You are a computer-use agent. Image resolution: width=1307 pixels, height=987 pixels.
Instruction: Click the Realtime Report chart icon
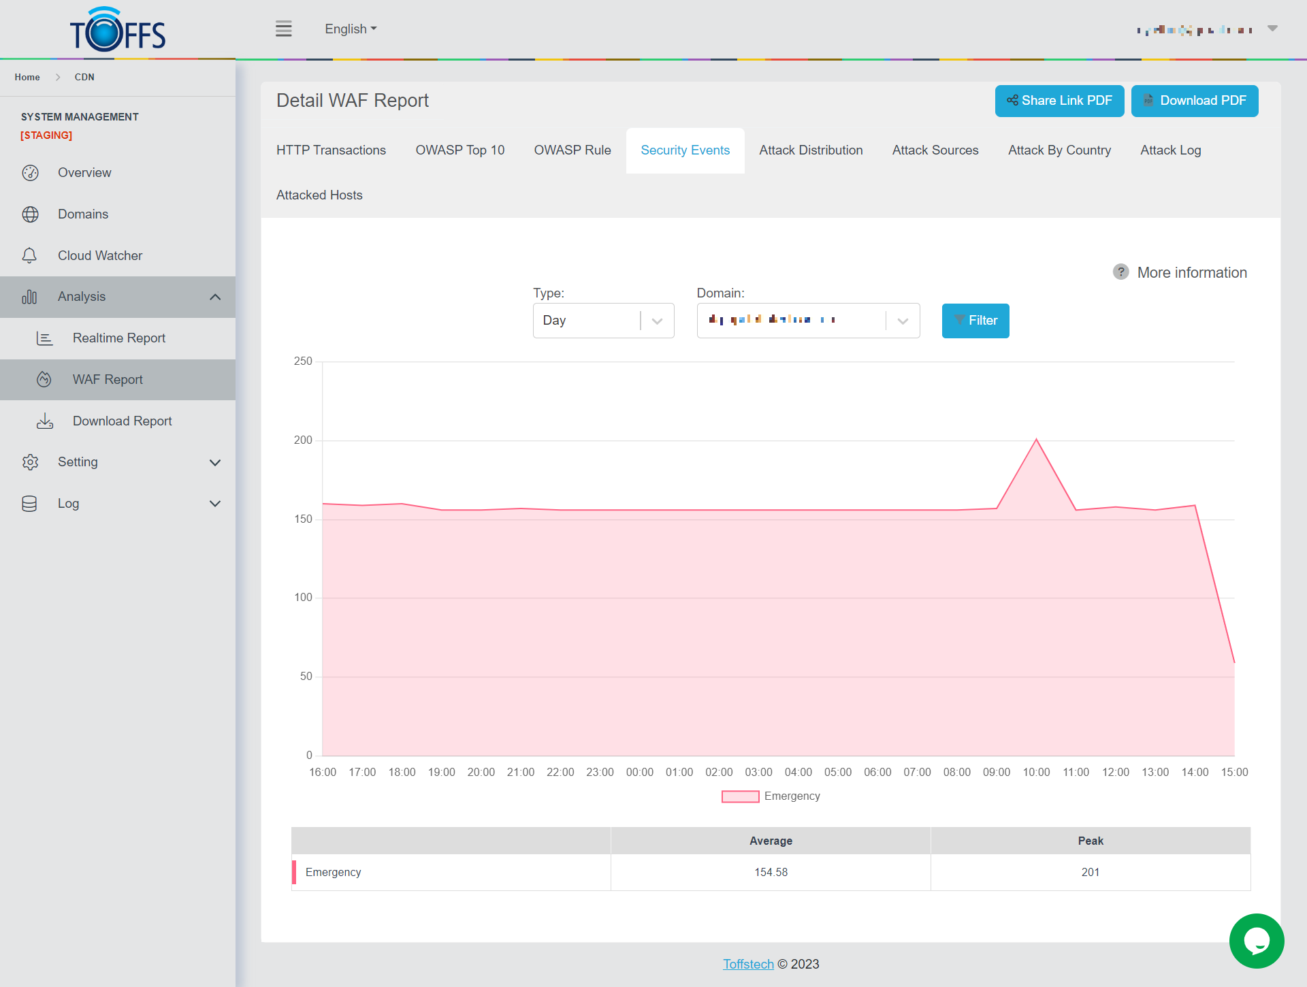[x=44, y=338]
